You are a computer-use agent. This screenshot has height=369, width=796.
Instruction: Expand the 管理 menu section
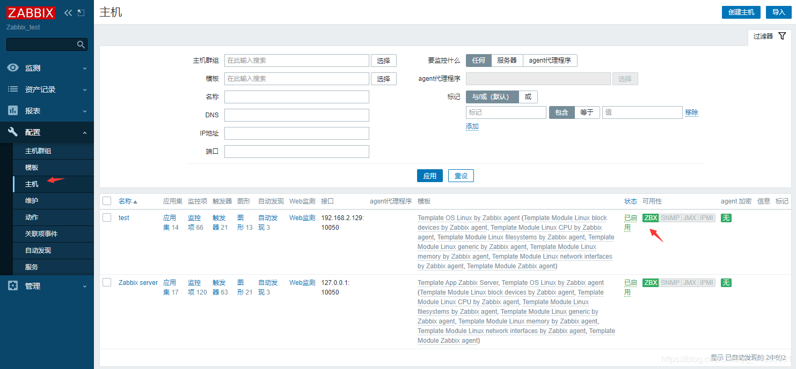tap(47, 286)
